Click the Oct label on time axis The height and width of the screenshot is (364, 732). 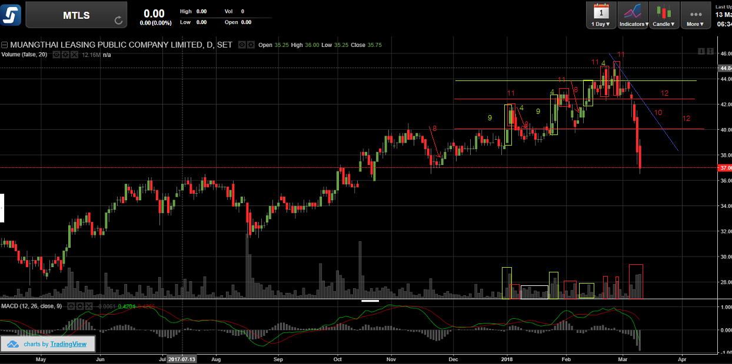tap(338, 358)
